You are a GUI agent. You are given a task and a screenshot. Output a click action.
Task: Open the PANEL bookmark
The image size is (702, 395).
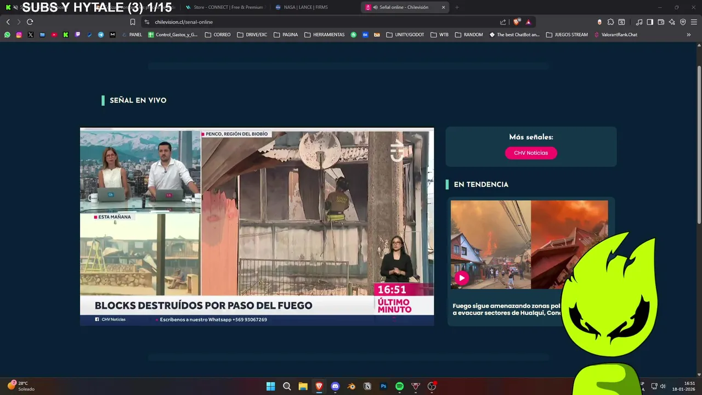tap(132, 35)
